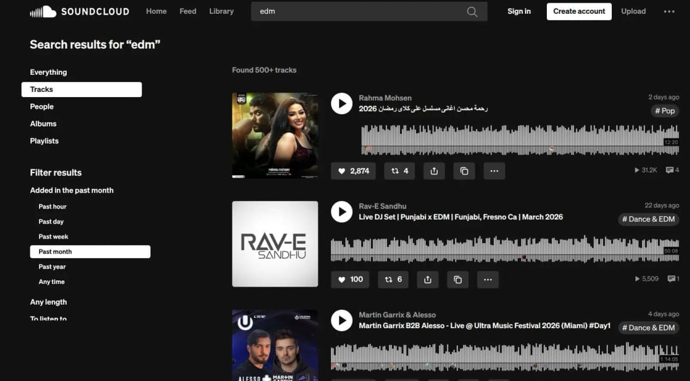Copy link icon for Rahma Mohsen track
Screen dimensions: 690x381
[x=464, y=171]
